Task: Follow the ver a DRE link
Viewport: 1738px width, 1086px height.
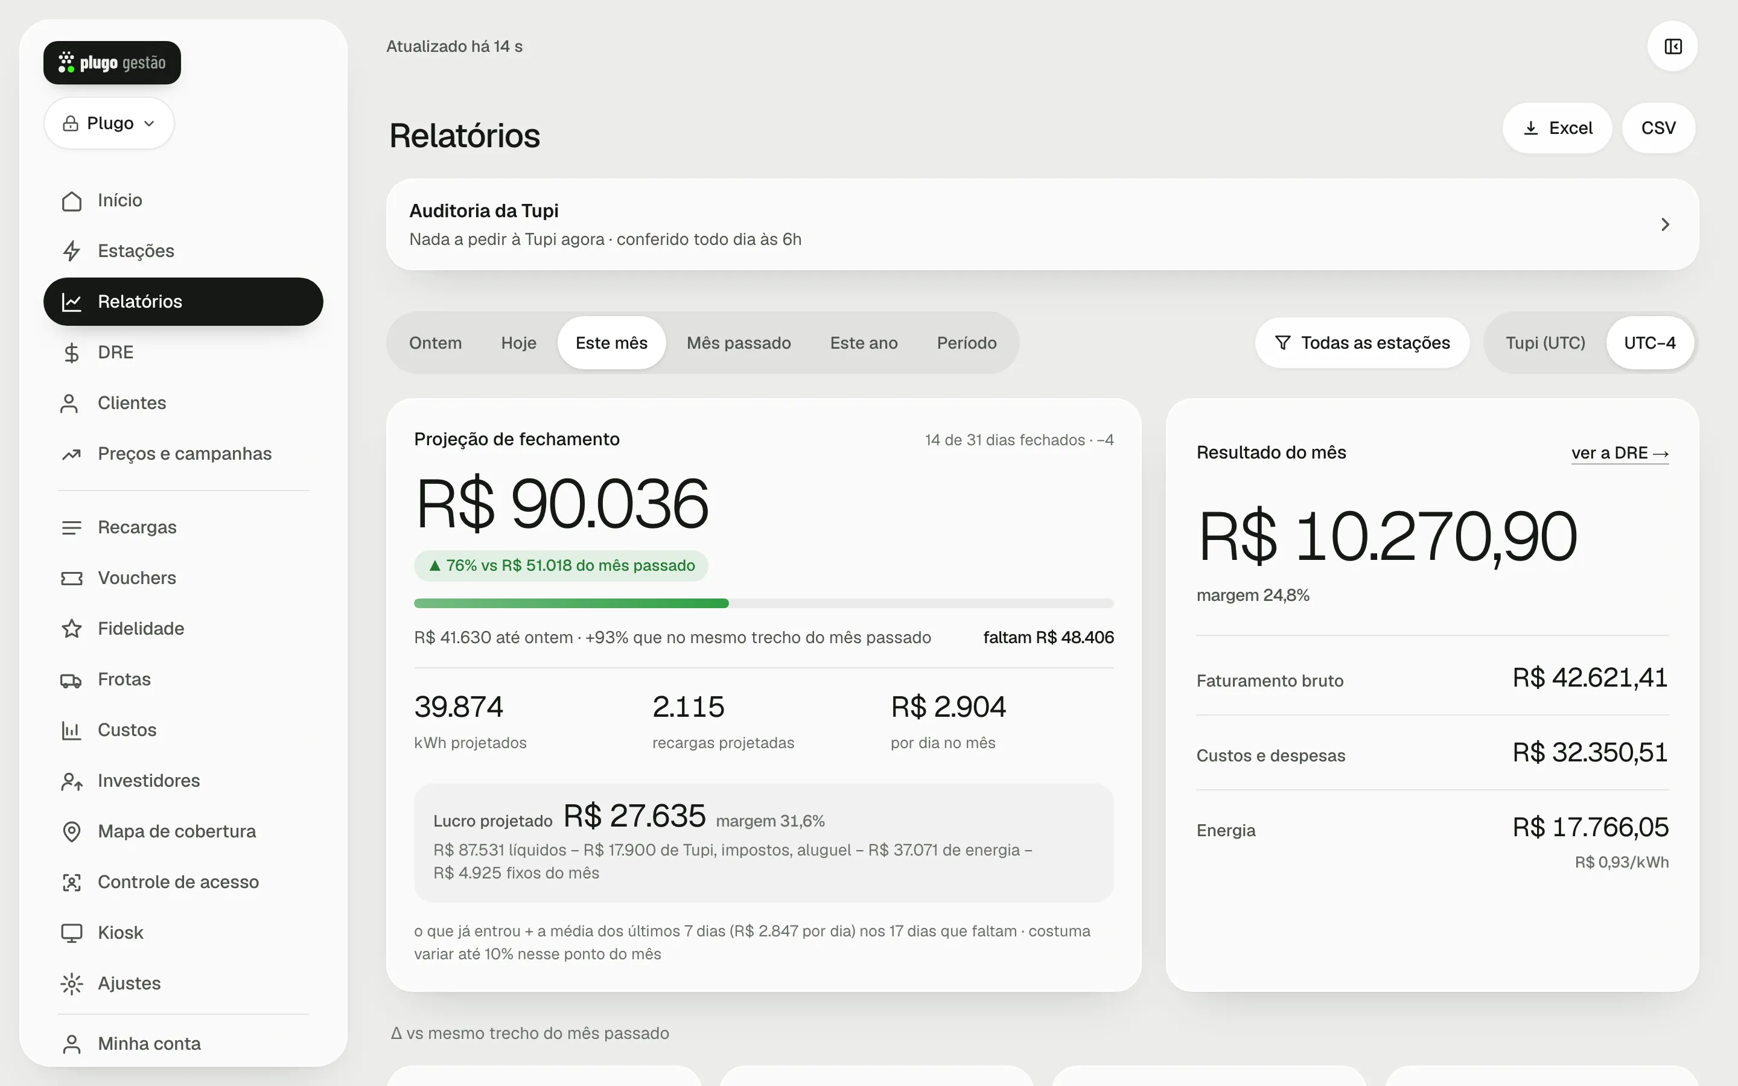Action: click(x=1620, y=453)
